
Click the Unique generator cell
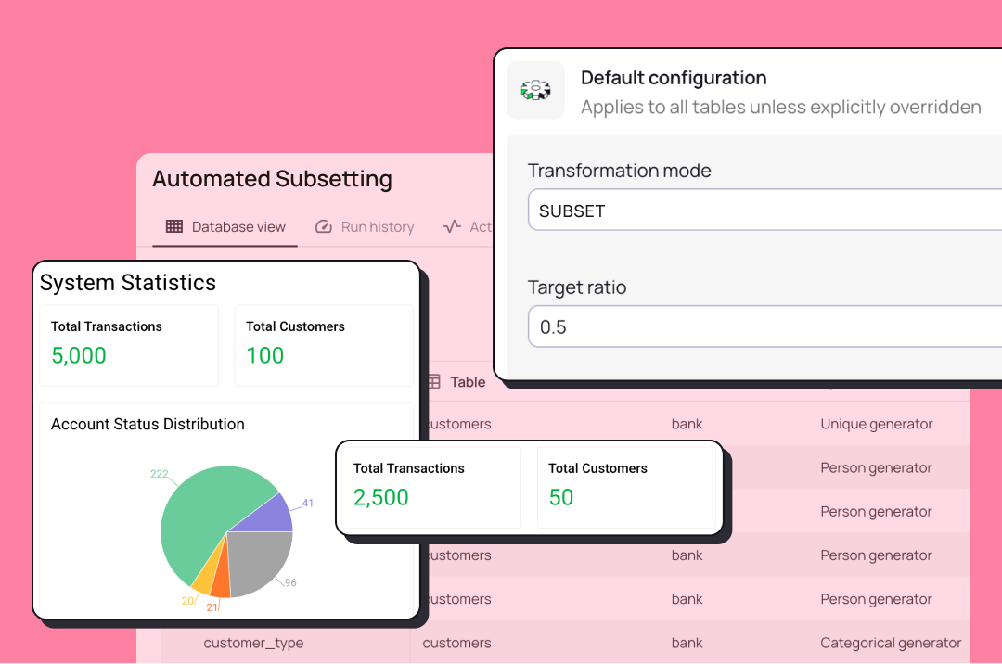pyautogui.click(x=876, y=424)
